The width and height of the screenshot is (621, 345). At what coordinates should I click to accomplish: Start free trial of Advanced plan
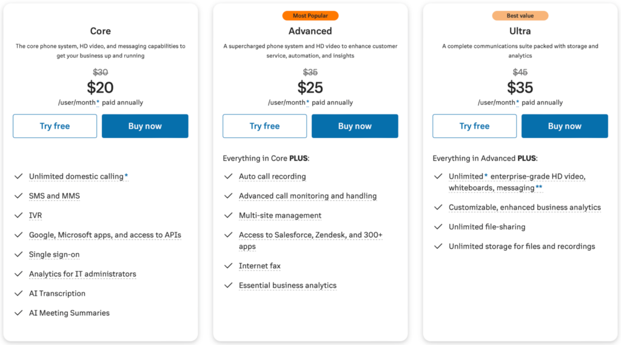click(264, 126)
